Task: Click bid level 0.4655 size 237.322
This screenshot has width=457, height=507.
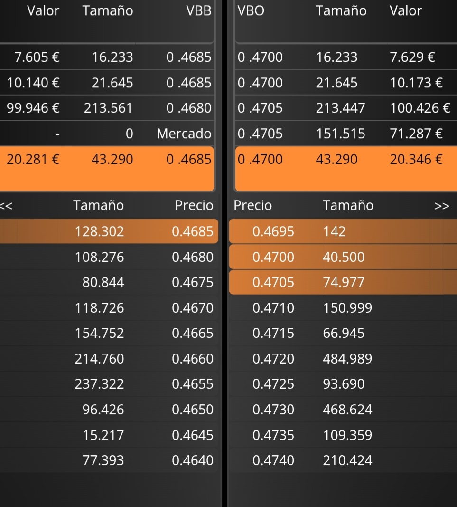Action: pyautogui.click(x=109, y=384)
